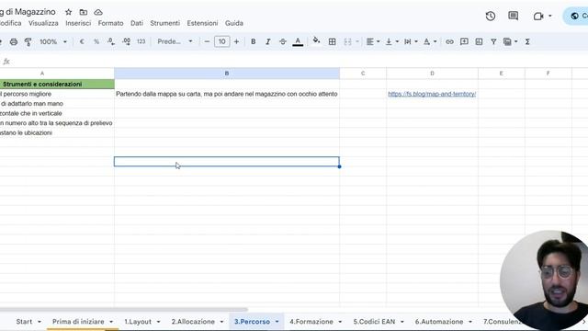The image size is (588, 331).
Task: Toggle bold formatting
Action: [254, 41]
